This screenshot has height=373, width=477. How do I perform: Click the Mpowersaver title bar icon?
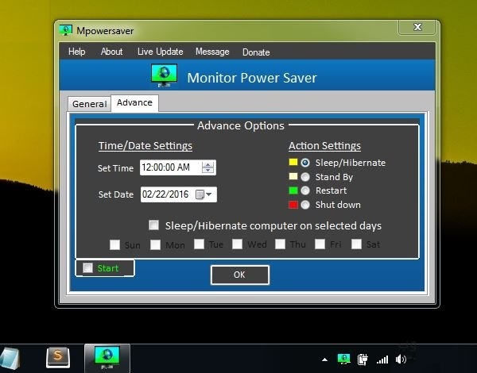click(x=68, y=30)
